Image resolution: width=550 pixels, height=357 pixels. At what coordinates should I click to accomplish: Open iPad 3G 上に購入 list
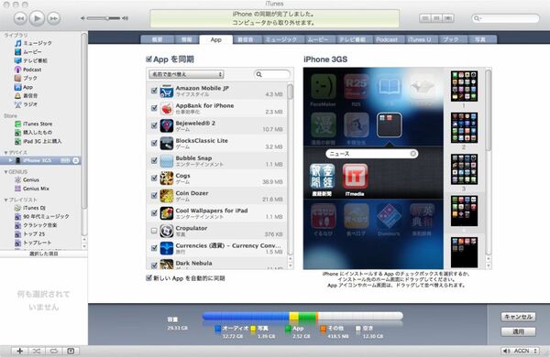tap(38, 141)
